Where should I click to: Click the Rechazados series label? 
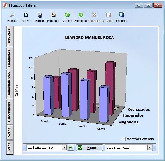(x=138, y=109)
